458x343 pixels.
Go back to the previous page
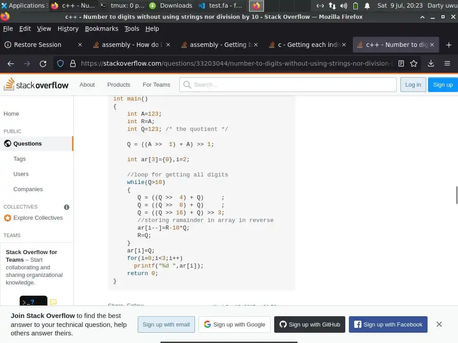coord(11,63)
